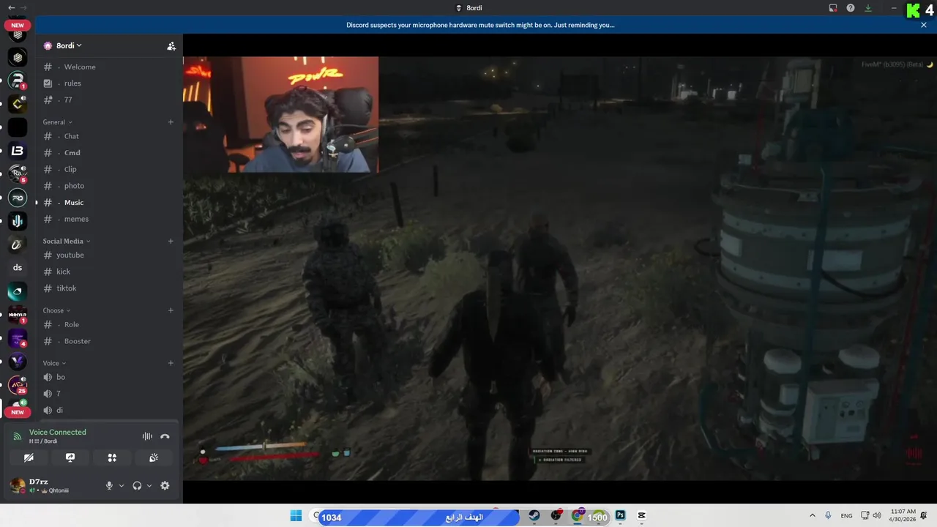Create channel in Voice category
Image resolution: width=937 pixels, height=527 pixels.
(x=171, y=363)
